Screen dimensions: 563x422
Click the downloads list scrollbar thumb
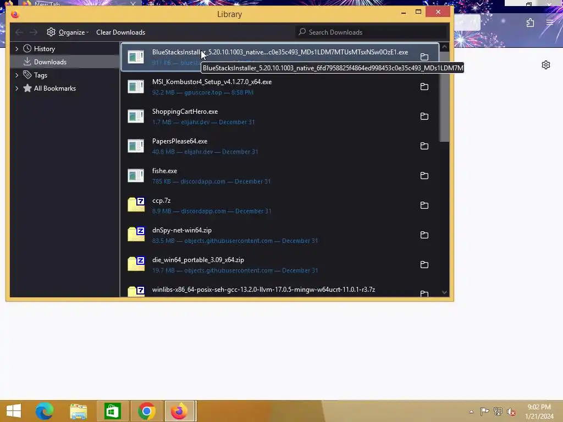[x=444, y=97]
